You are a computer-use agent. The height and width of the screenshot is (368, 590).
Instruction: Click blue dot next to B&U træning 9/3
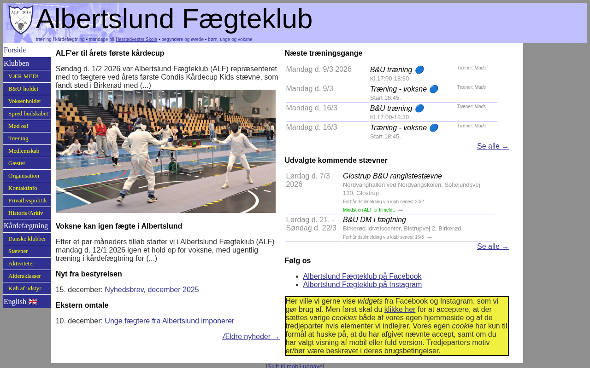click(419, 70)
